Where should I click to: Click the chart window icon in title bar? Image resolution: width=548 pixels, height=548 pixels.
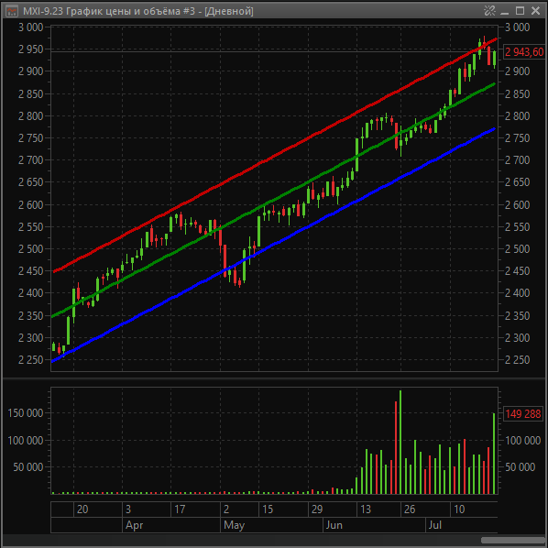[x=12, y=11]
